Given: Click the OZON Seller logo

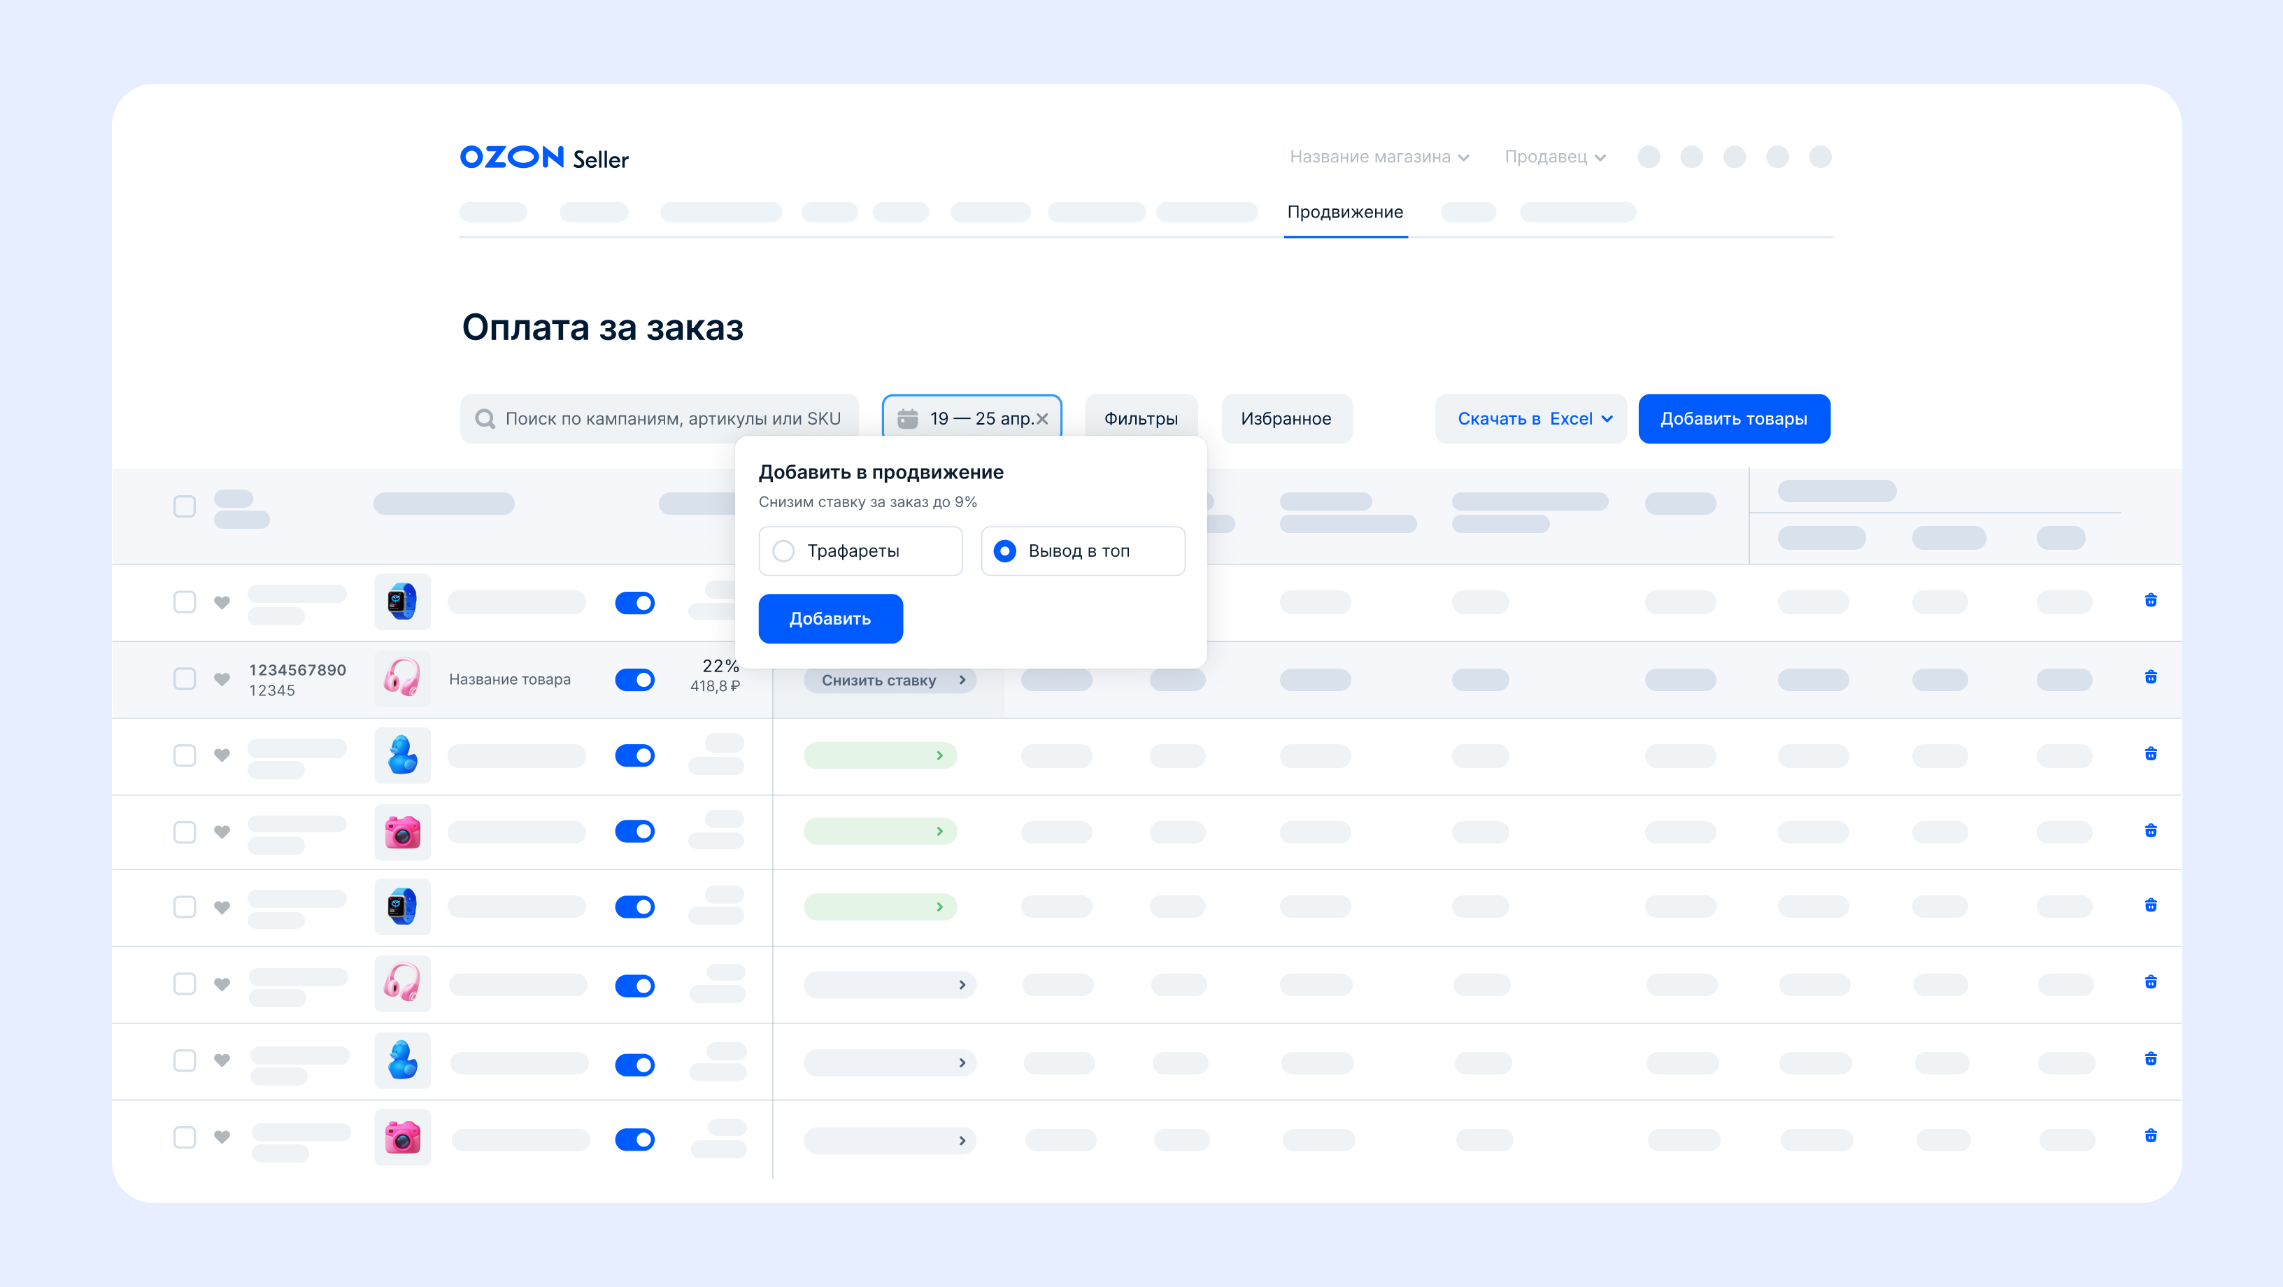Looking at the screenshot, I should (544, 158).
